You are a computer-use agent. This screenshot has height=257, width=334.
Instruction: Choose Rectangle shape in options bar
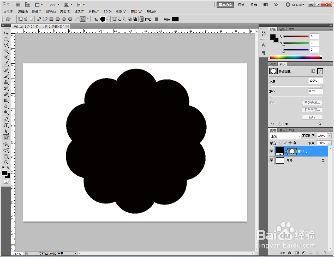point(51,19)
